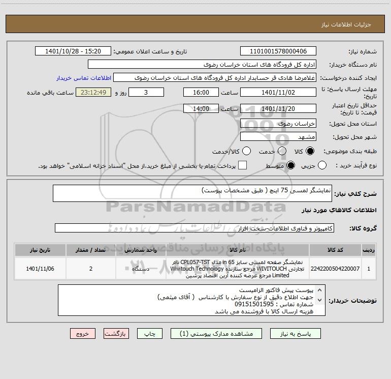Click اطلاعات کالاهای مورد نیاز heading
Image resolution: width=391 pixels, height=379 pixels.
pyautogui.click(x=339, y=210)
